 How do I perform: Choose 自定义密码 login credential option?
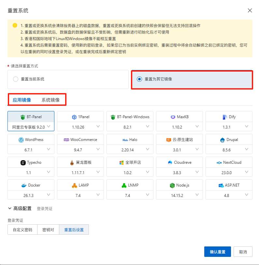(x=22, y=230)
